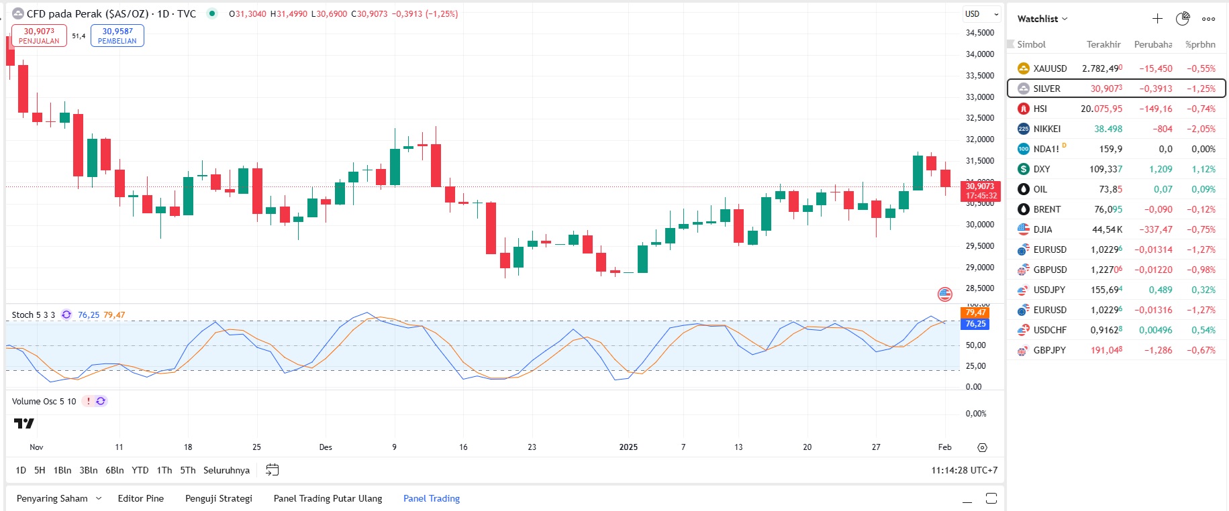Open the Watchlist three-dot more menu

pyautogui.click(x=1208, y=19)
